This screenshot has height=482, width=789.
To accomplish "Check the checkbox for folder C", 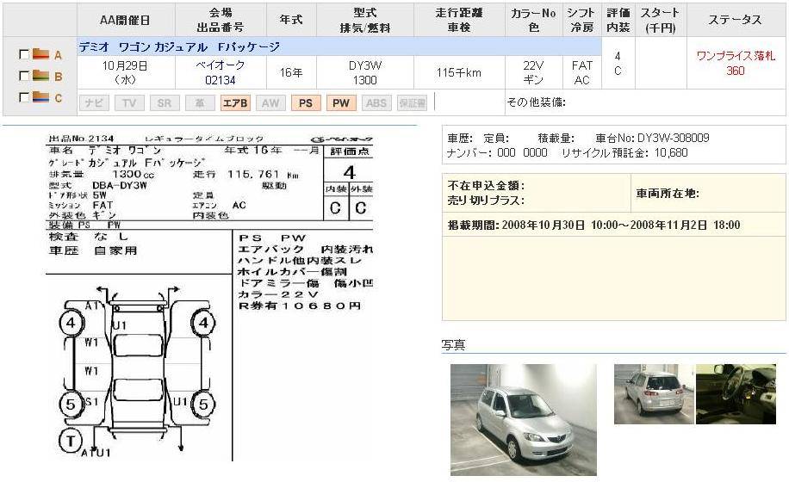I will 23,97.
